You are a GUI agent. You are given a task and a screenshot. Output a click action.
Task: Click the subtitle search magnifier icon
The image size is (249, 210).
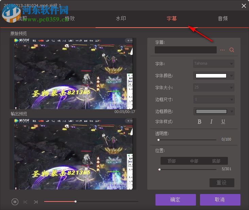[232, 50]
